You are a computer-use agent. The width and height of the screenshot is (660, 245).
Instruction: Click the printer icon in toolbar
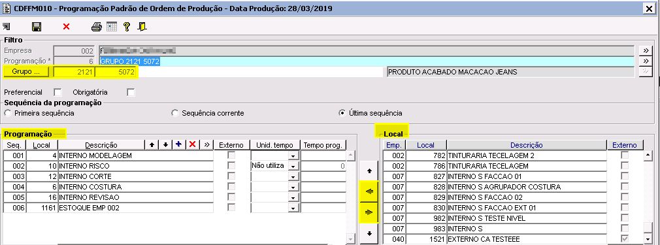point(97,27)
